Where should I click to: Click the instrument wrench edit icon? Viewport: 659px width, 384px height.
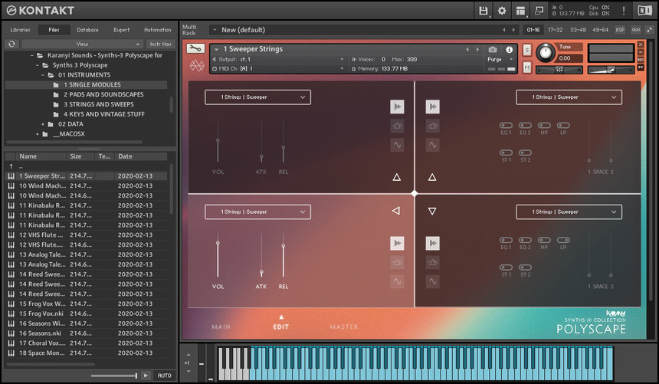pyautogui.click(x=195, y=49)
